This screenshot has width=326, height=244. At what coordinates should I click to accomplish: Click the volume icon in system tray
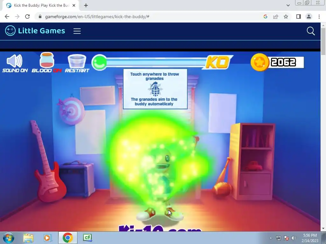[x=294, y=238]
